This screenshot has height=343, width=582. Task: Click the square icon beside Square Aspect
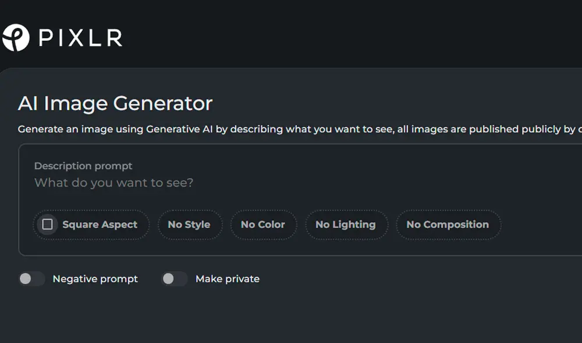click(47, 224)
